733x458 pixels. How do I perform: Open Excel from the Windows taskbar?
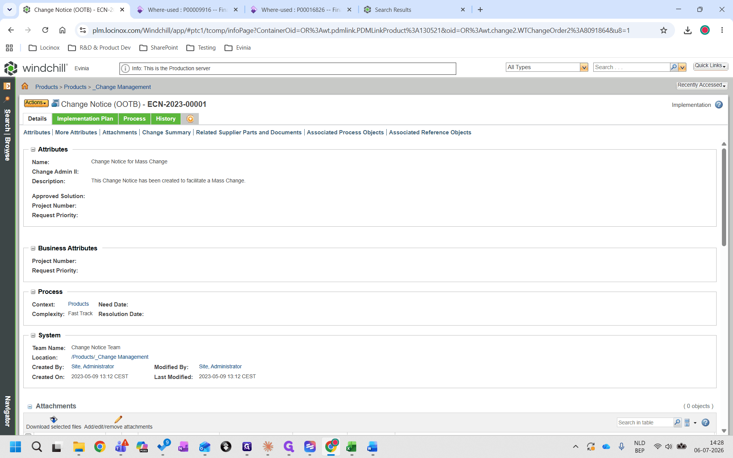[351, 447]
